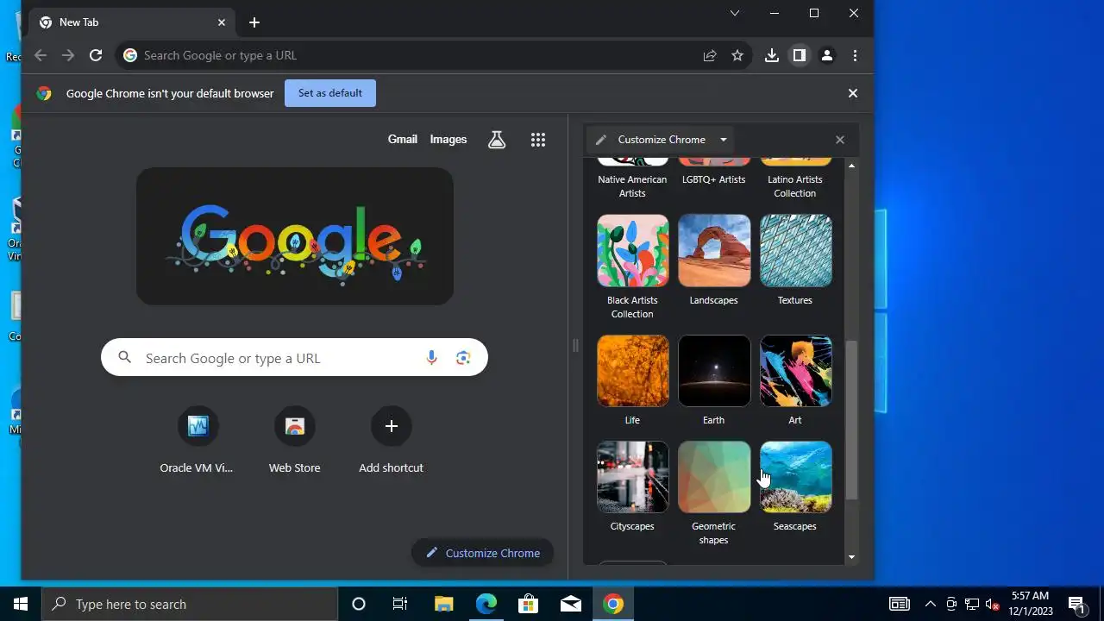The height and width of the screenshot is (621, 1104).
Task: Show hidden system tray icons
Action: 931,604
